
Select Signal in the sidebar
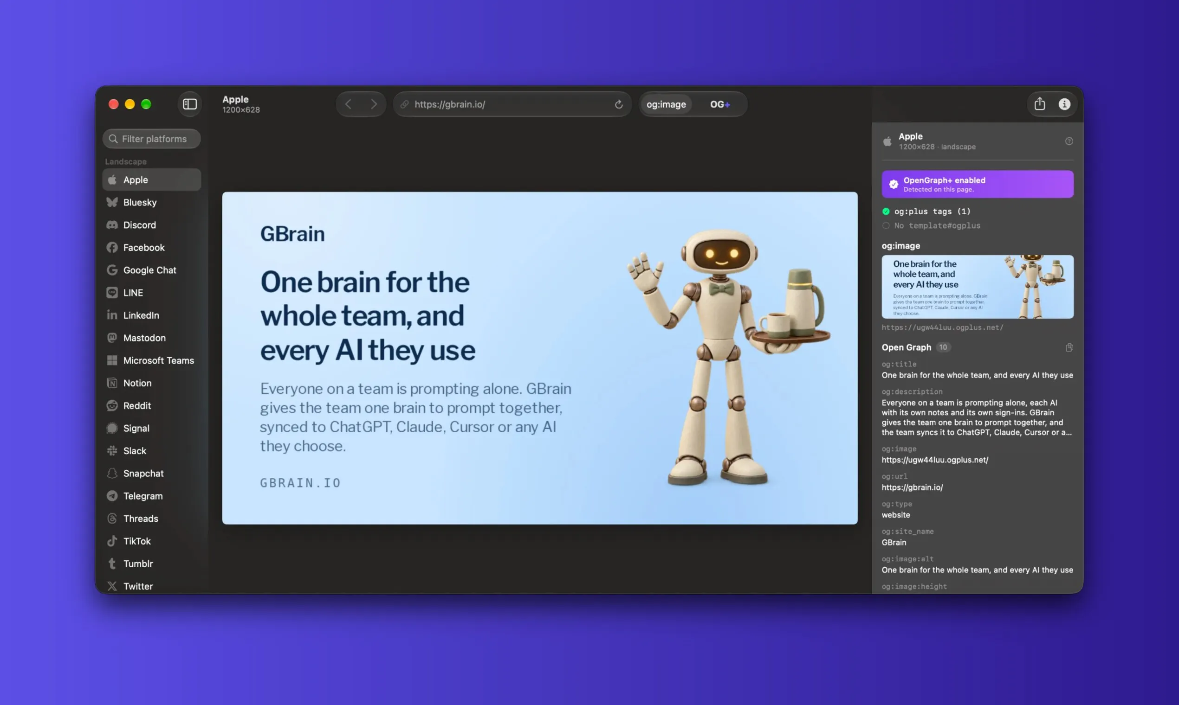(152, 428)
